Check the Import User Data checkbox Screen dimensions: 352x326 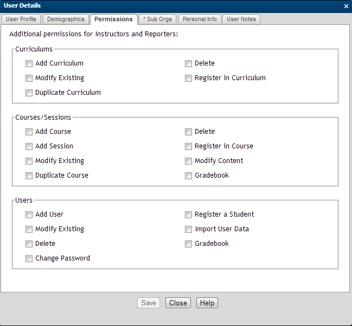[x=189, y=229]
